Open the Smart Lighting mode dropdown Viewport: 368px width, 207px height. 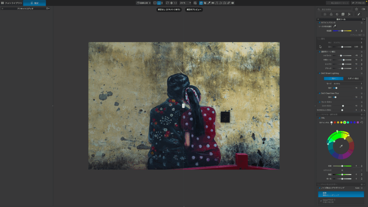tap(348, 83)
